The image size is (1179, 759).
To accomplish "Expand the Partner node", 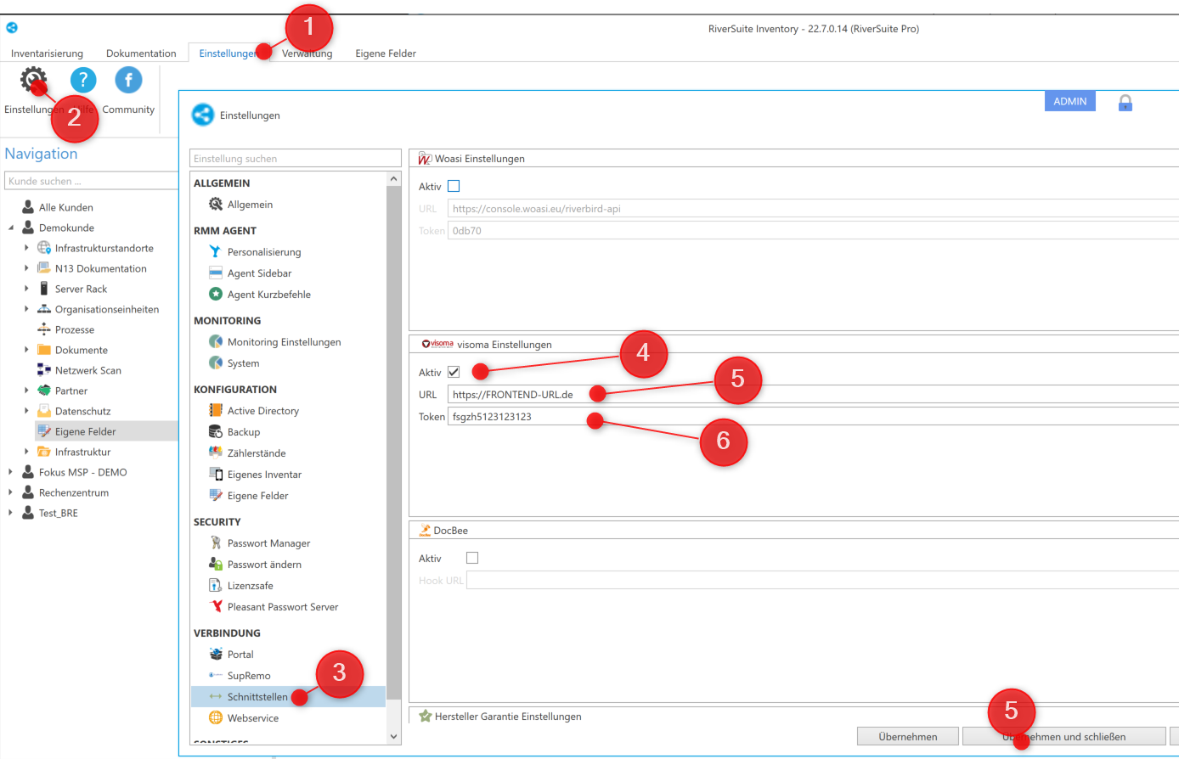I will point(26,391).
